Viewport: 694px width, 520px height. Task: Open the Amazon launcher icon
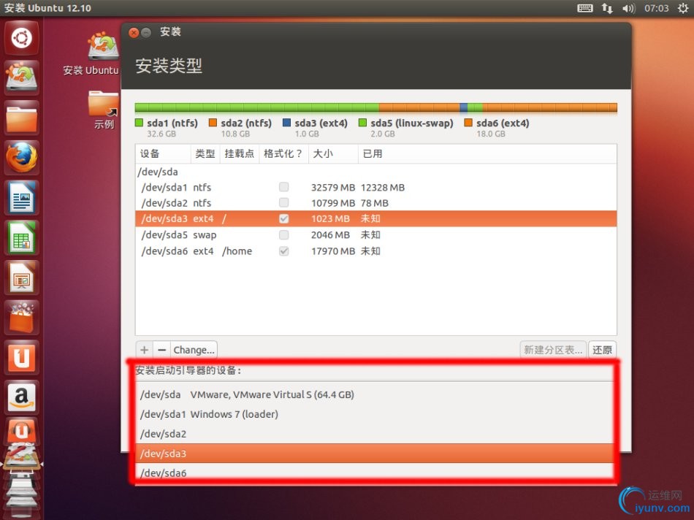point(22,397)
